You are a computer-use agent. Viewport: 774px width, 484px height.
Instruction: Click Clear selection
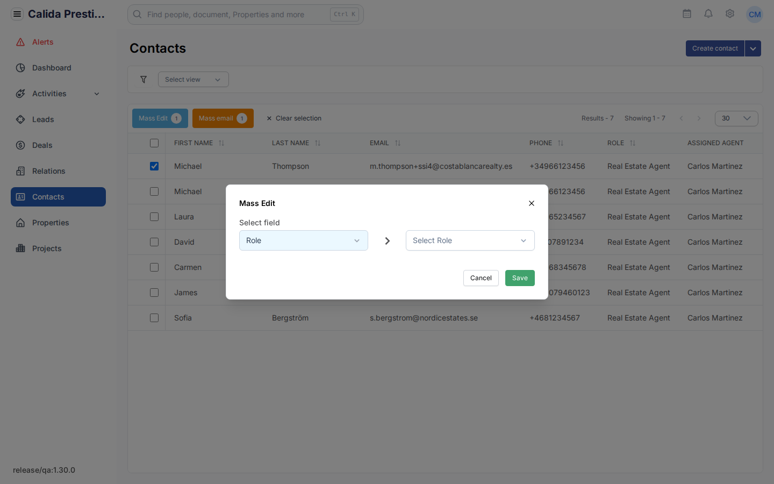point(294,118)
